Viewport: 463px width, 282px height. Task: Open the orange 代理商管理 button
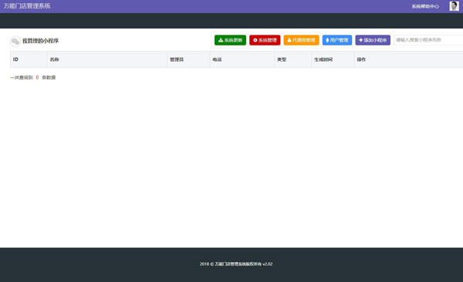[301, 40]
